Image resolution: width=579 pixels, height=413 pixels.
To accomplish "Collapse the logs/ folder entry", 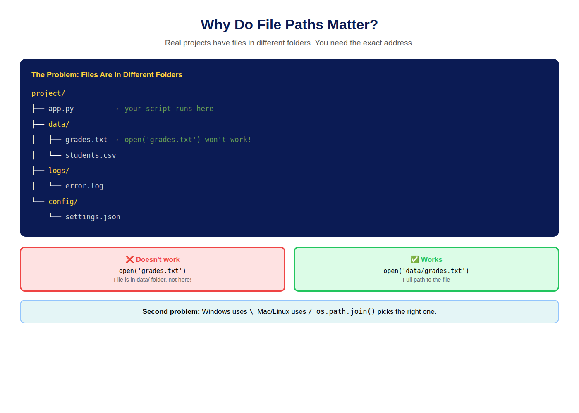I will pos(59,171).
